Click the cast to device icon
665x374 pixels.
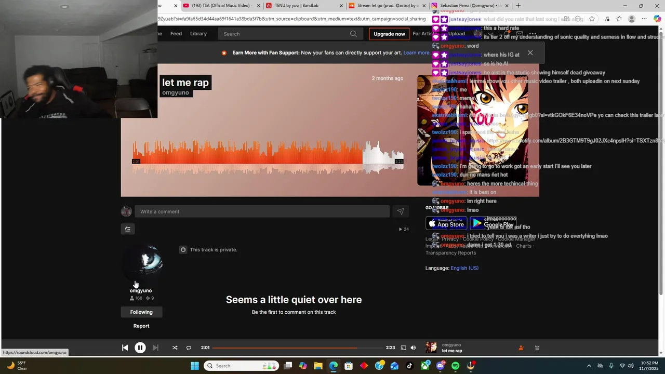click(403, 348)
